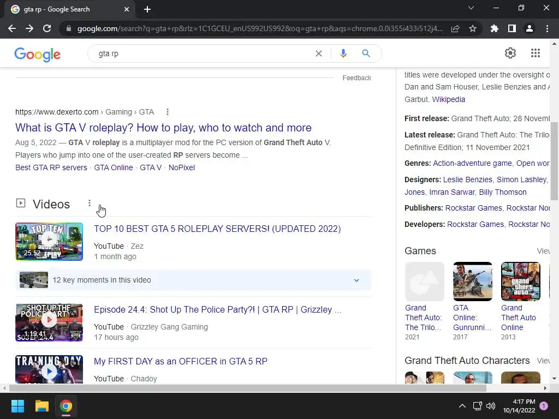Reload the current page
The width and height of the screenshot is (559, 419).
pyautogui.click(x=47, y=28)
